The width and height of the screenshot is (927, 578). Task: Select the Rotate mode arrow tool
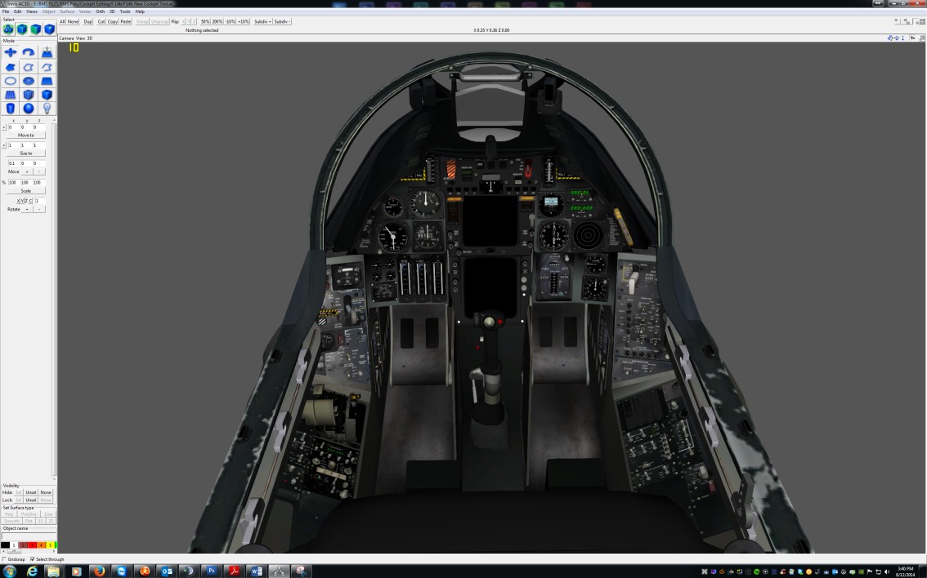(x=29, y=52)
